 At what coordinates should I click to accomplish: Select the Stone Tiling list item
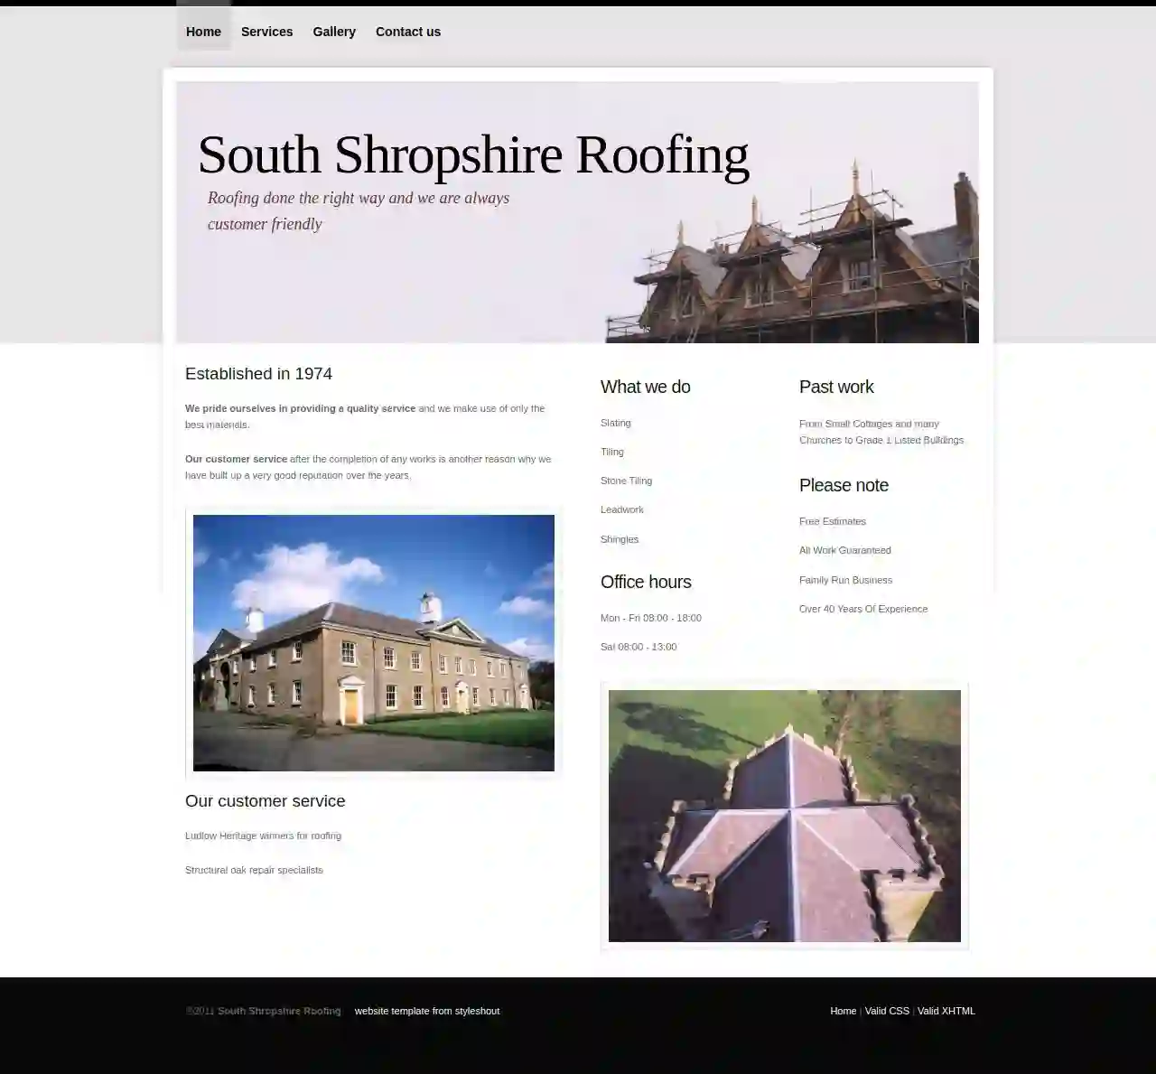tap(626, 481)
